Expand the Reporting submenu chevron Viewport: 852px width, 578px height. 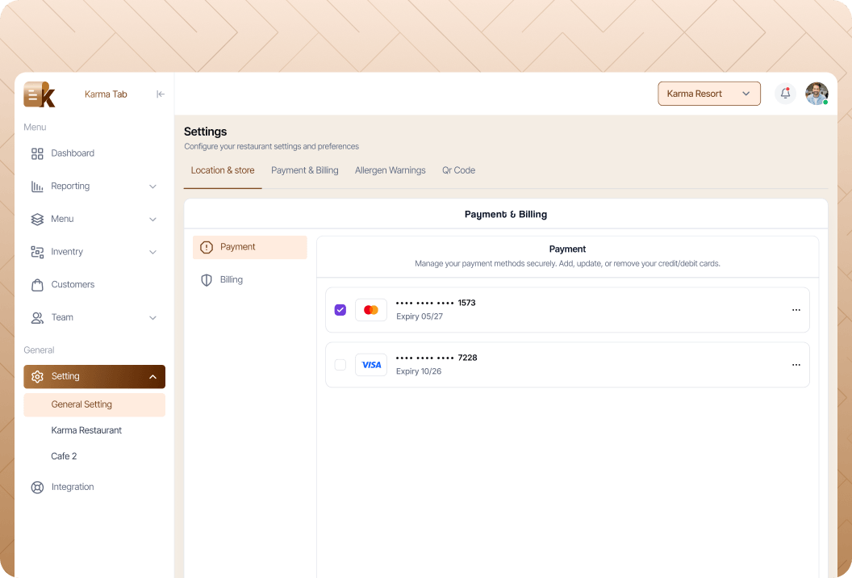click(152, 186)
